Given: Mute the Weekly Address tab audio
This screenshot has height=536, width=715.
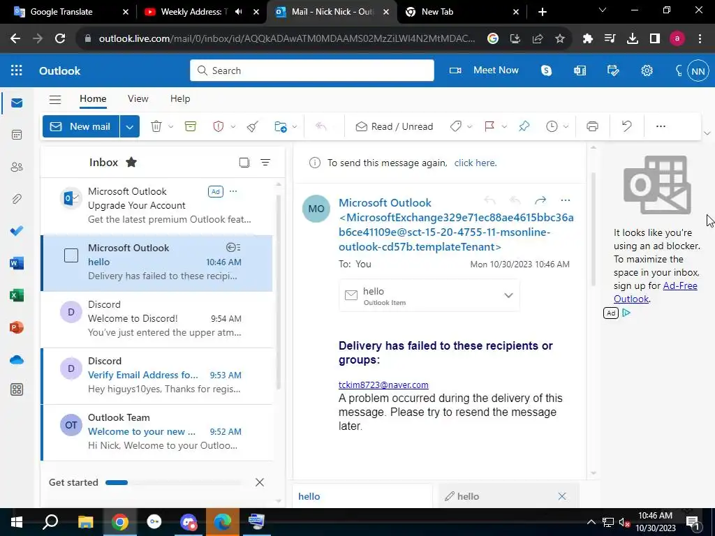Looking at the screenshot, I should (x=239, y=12).
